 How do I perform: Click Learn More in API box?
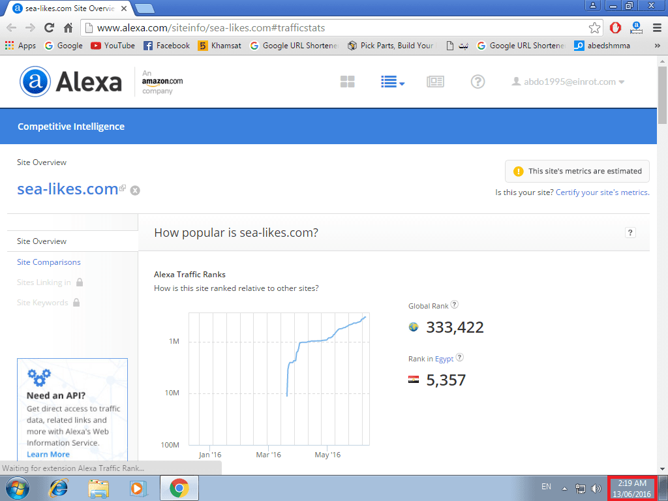coord(48,454)
